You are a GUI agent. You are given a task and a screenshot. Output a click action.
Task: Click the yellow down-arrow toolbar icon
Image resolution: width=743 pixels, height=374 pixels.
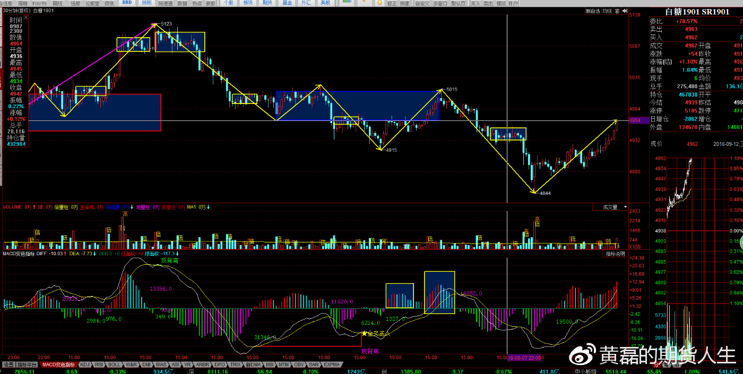pos(379,3)
